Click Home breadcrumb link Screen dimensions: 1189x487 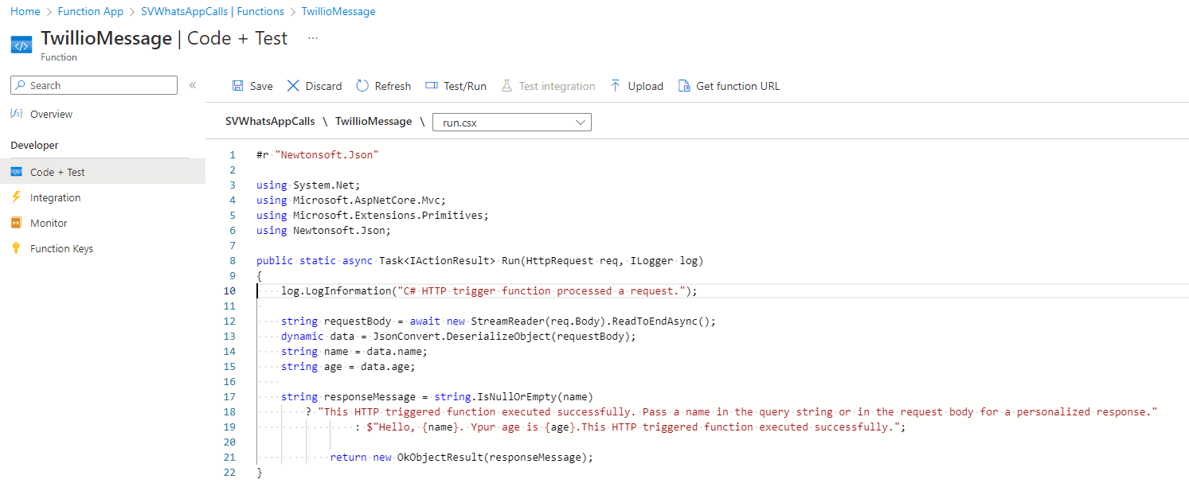click(x=25, y=11)
